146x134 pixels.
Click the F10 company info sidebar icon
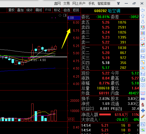[143, 57]
